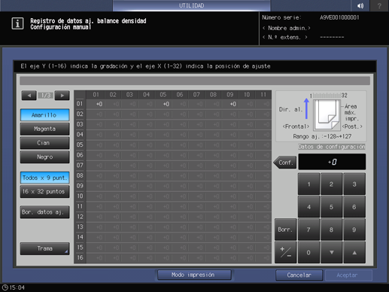
Task: Click the Rango aj. range text
Action: [x=322, y=136]
